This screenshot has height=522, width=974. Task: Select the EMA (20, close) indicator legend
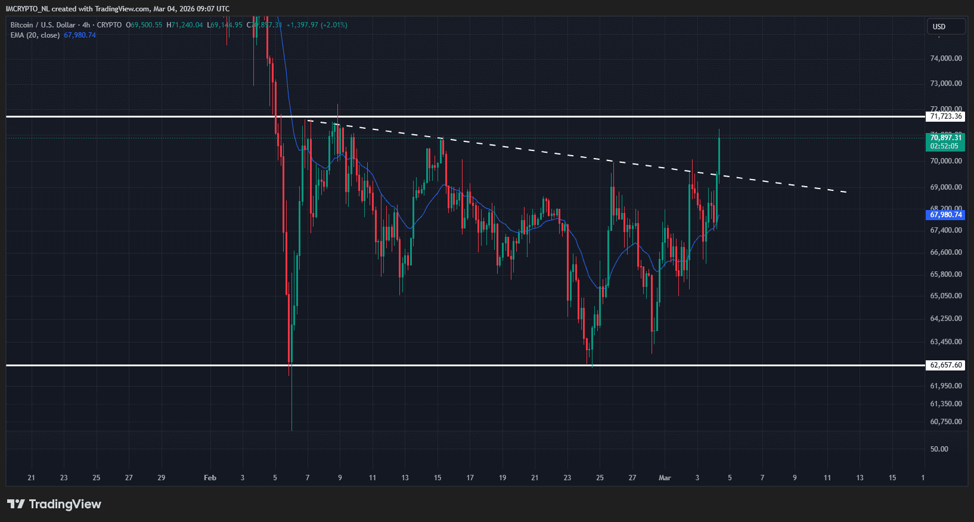[35, 35]
